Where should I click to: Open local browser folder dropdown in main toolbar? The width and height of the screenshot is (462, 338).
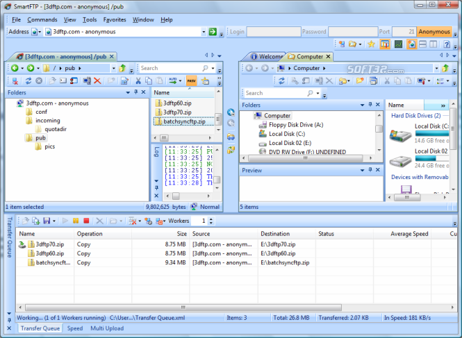[360, 44]
